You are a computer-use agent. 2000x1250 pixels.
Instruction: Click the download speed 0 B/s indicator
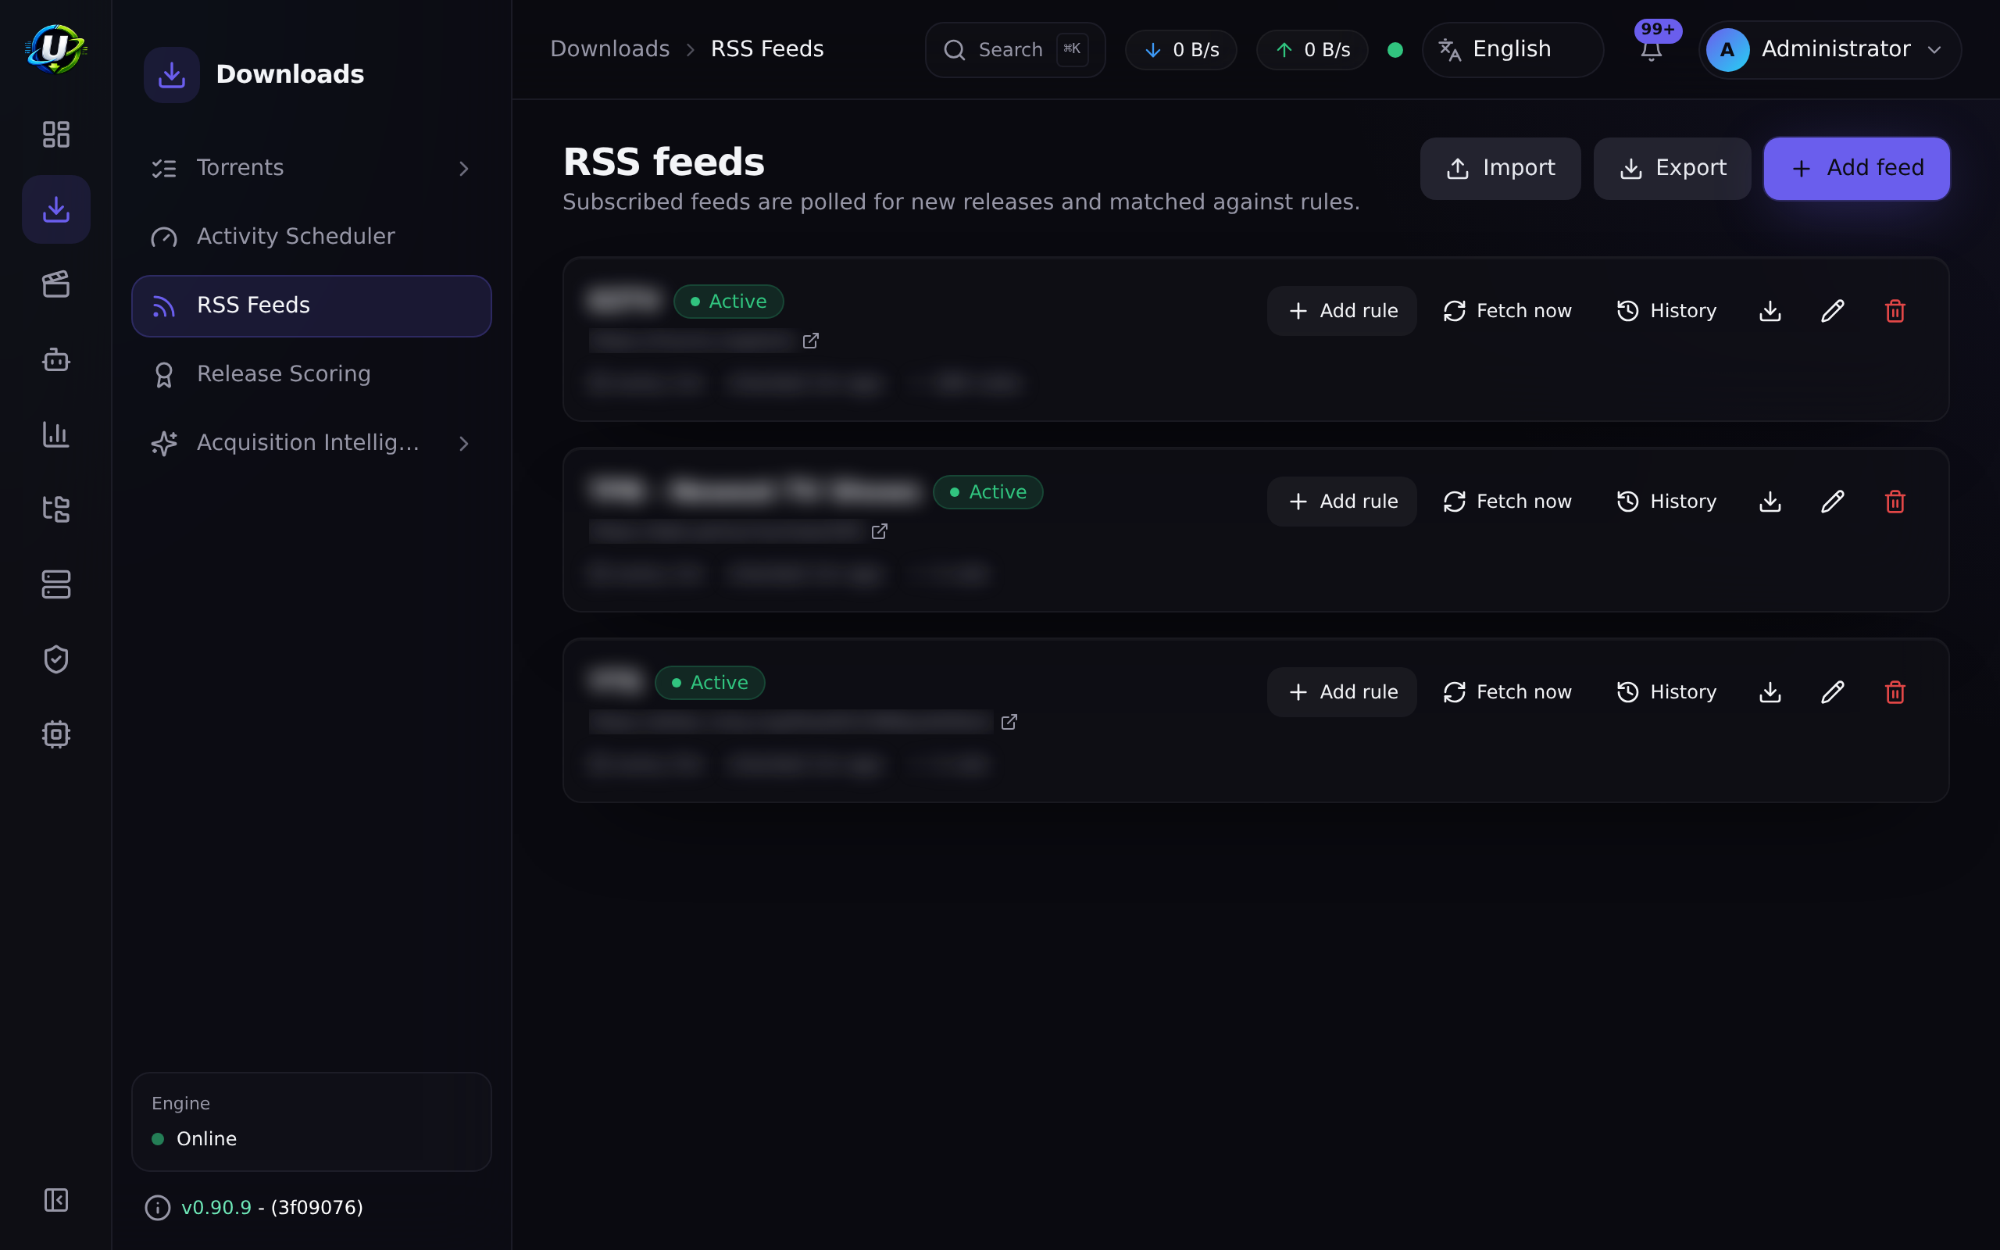tap(1181, 49)
